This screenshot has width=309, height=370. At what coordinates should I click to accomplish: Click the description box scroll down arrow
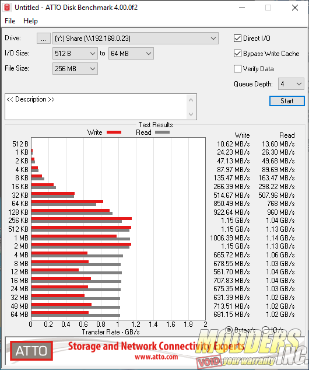tap(191, 114)
